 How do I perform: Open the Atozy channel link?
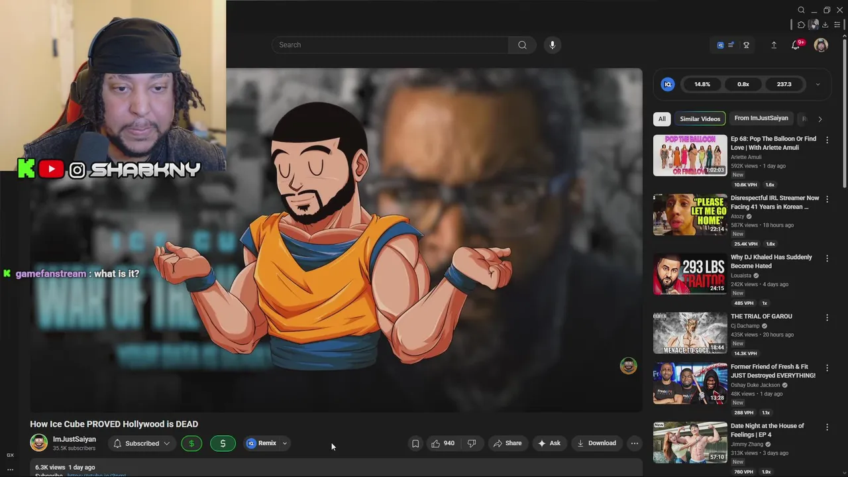(737, 217)
